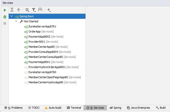Collapse the Not Started group
This screenshot has height=112, width=170.
[x=16, y=21]
